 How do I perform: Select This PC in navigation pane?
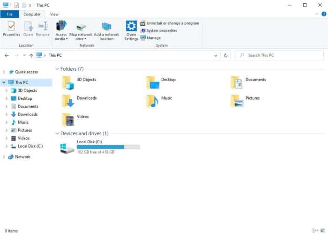click(22, 82)
